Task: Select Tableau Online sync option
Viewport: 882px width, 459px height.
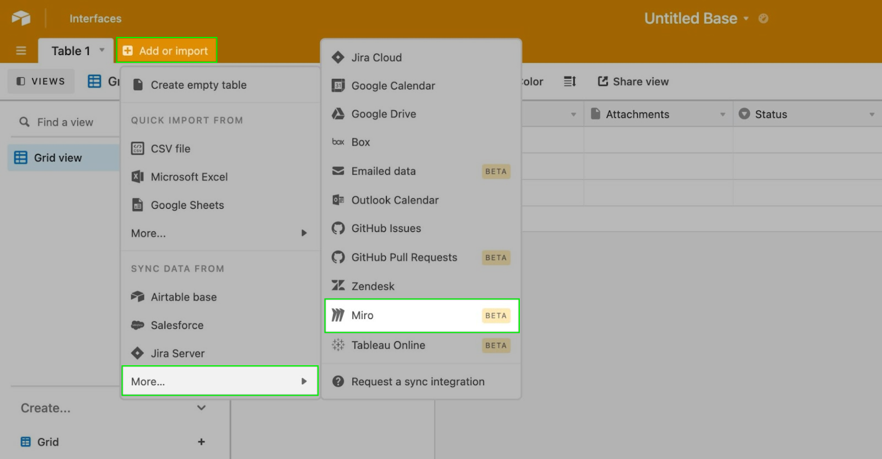Action: [x=421, y=345]
